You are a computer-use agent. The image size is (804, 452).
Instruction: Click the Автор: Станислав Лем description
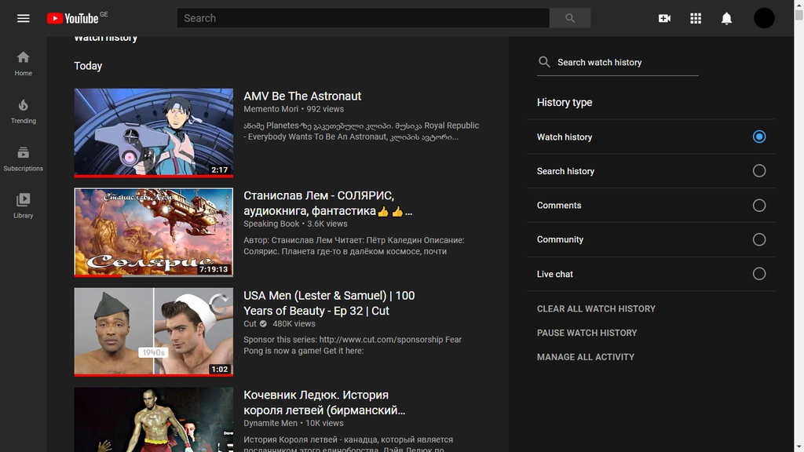pyautogui.click(x=354, y=246)
